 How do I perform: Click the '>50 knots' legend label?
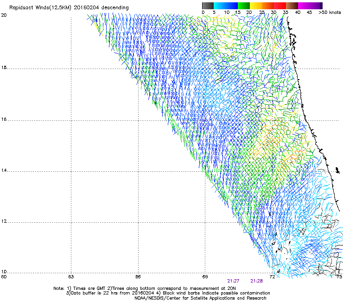coord(330,12)
